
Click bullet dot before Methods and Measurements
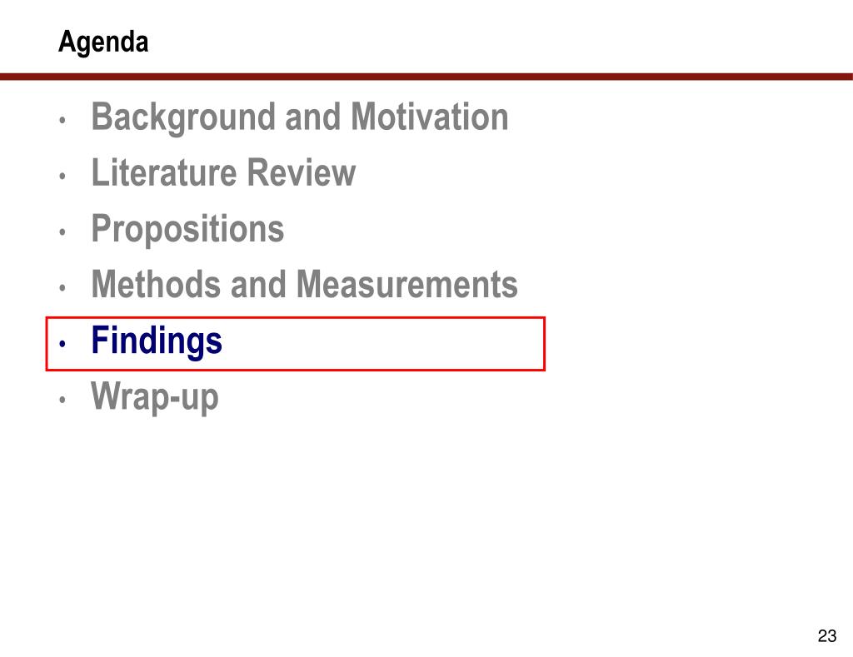(x=62, y=287)
